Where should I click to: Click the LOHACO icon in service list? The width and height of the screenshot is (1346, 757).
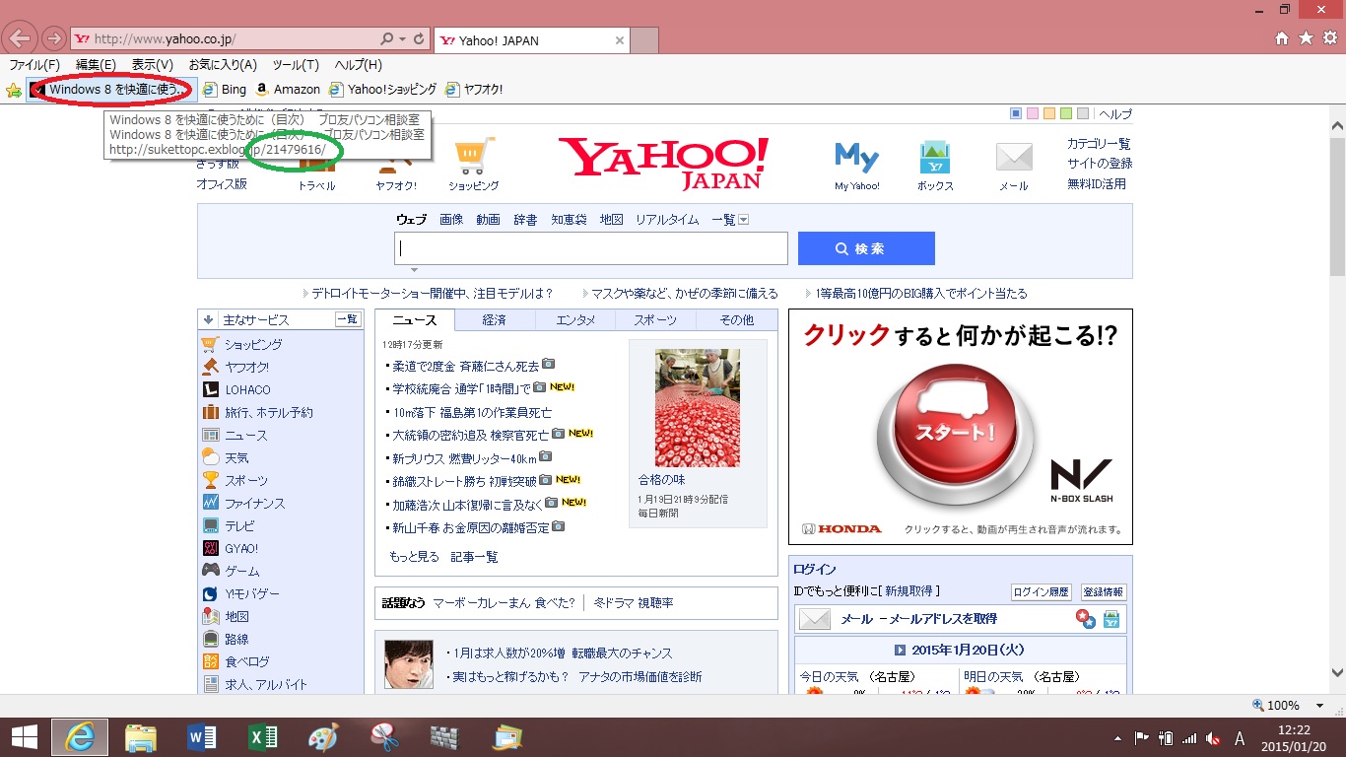(x=210, y=389)
